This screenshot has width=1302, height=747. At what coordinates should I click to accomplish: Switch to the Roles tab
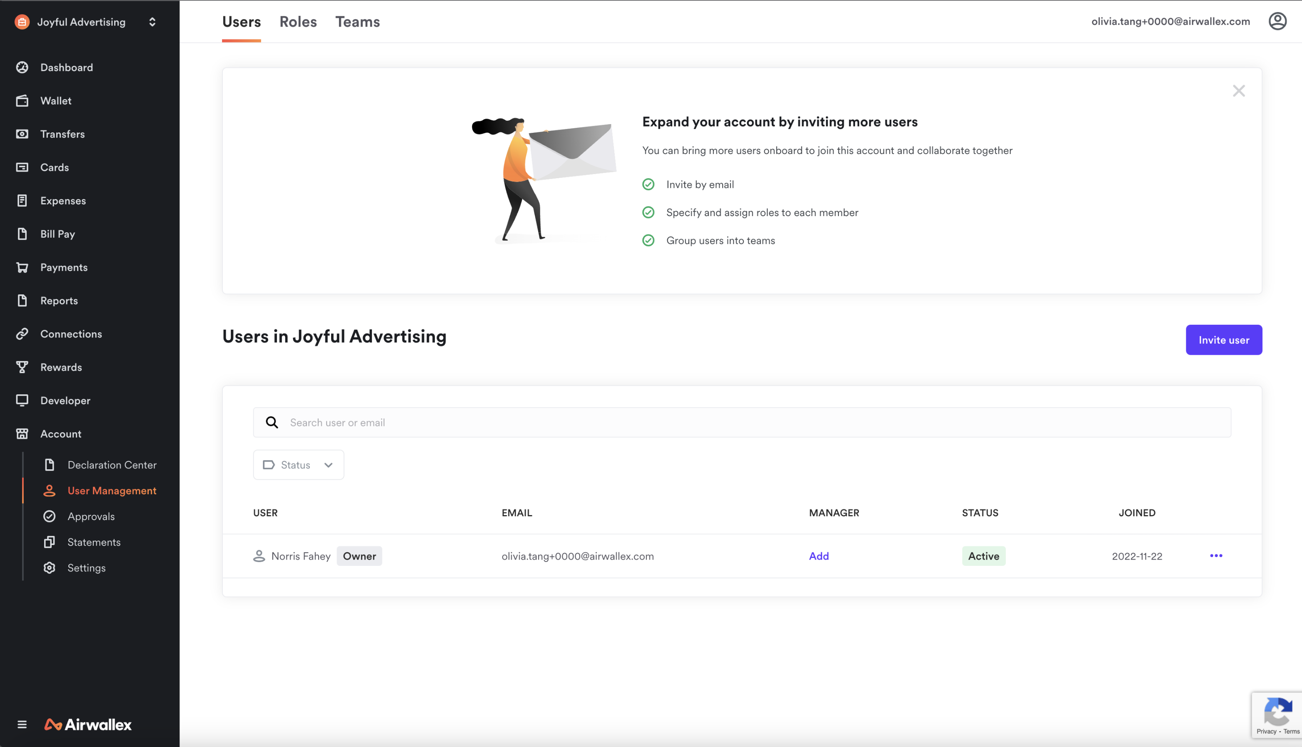298,22
